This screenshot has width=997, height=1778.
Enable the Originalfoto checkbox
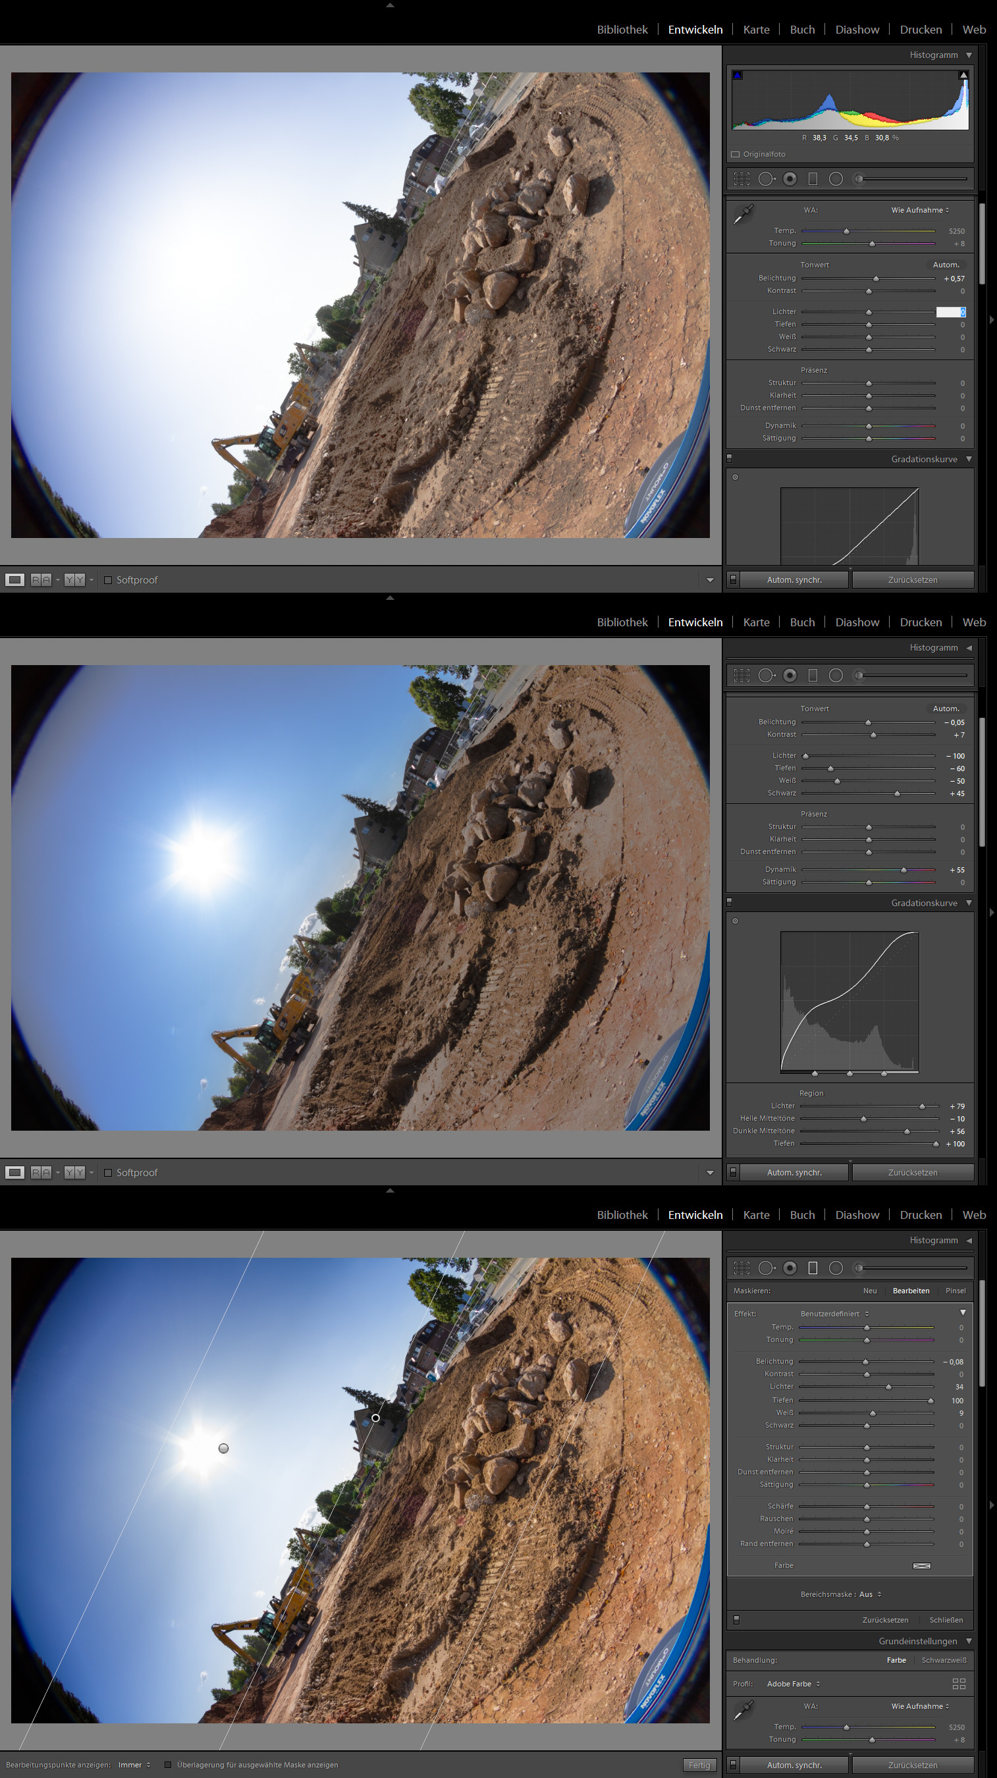coord(736,155)
